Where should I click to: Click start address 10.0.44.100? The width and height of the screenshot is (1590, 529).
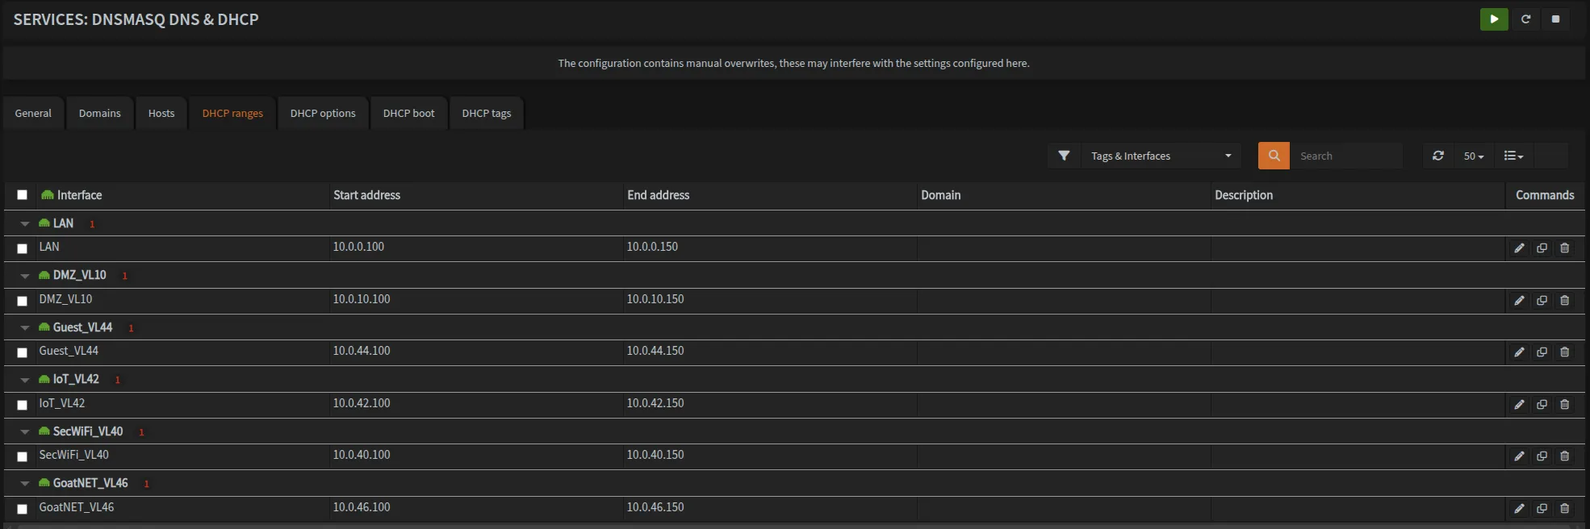pyautogui.click(x=362, y=351)
